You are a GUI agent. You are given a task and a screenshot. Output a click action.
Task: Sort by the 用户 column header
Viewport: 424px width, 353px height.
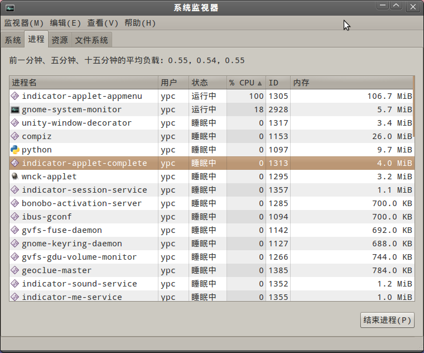(x=174, y=83)
